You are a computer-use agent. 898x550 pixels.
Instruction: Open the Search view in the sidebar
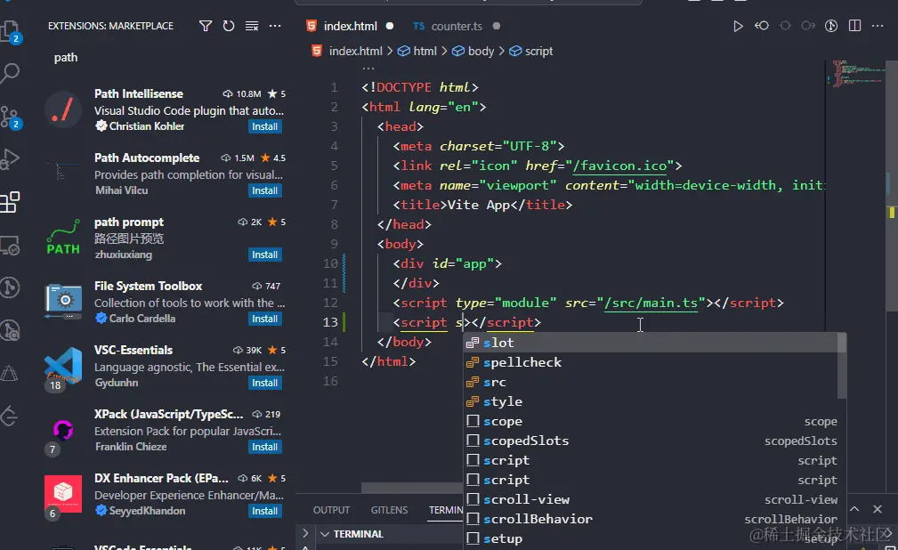point(12,71)
